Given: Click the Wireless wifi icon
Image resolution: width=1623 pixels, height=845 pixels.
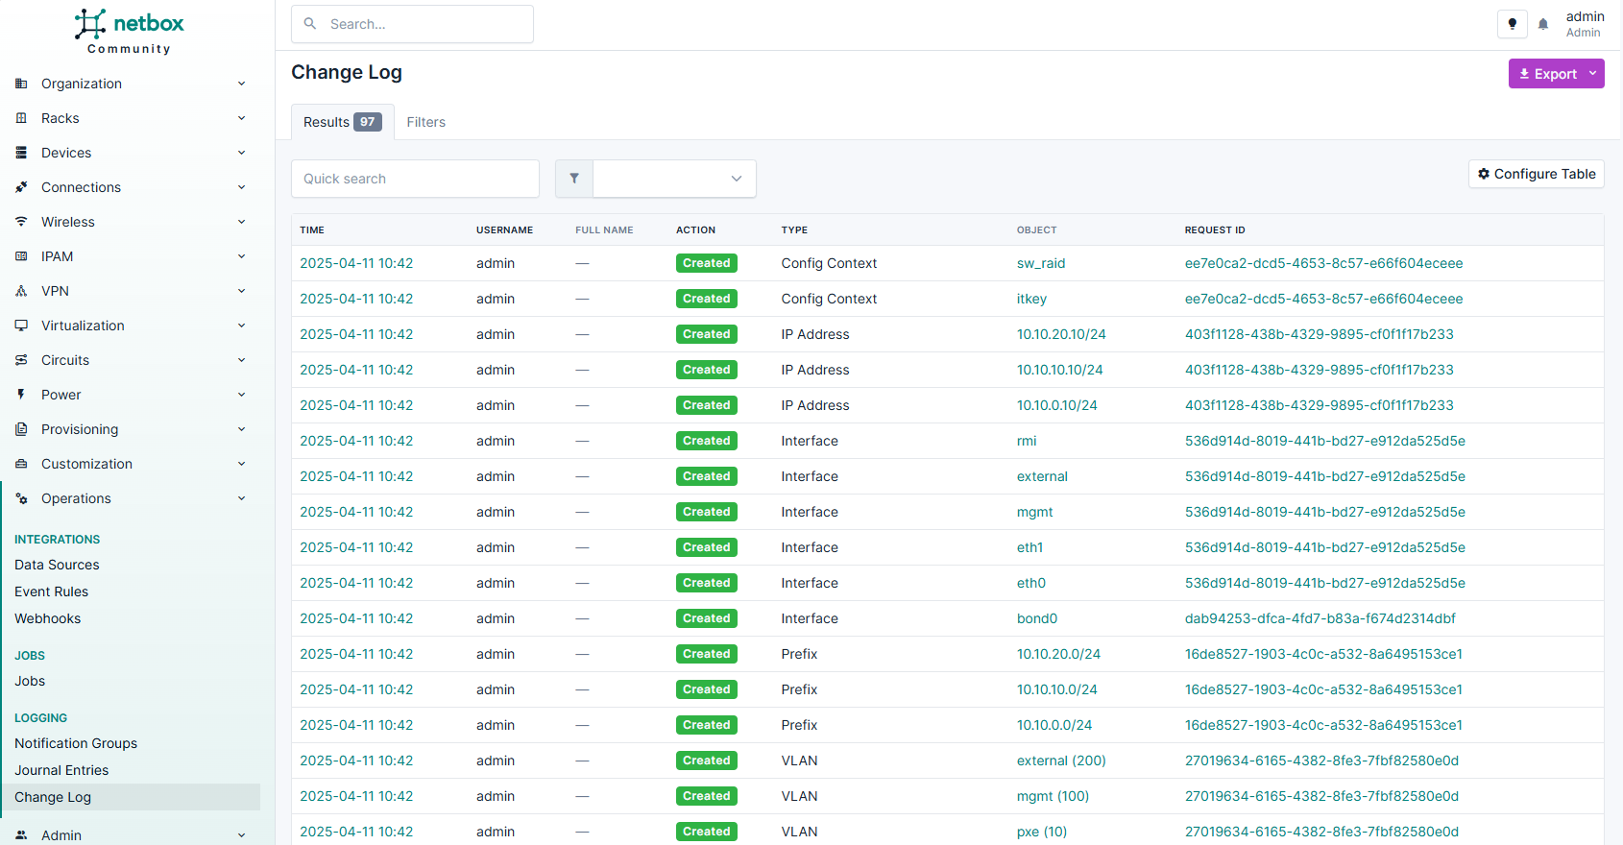Looking at the screenshot, I should pyautogui.click(x=21, y=222).
